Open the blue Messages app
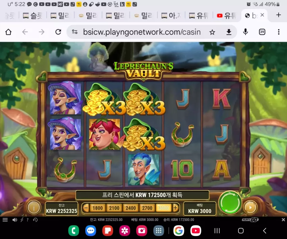The height and width of the screenshot is (239, 287). [x=90, y=231]
